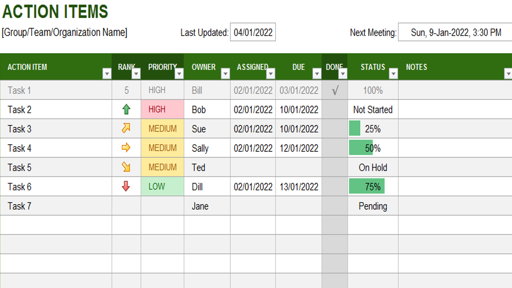Click the DONE cell for Task 7
This screenshot has width=512, height=288.
pos(335,206)
